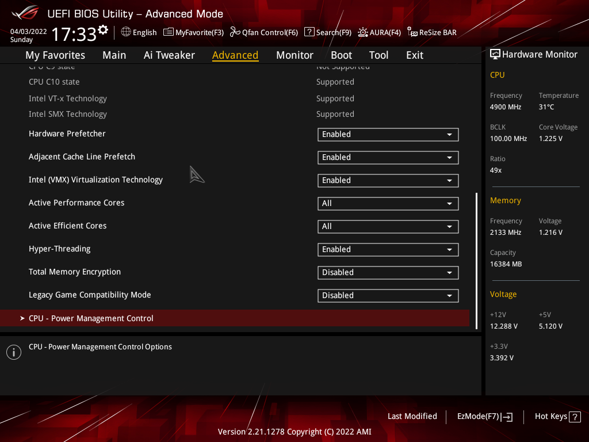
Task: Click the vertical settings scrollbar
Action: pos(476,261)
